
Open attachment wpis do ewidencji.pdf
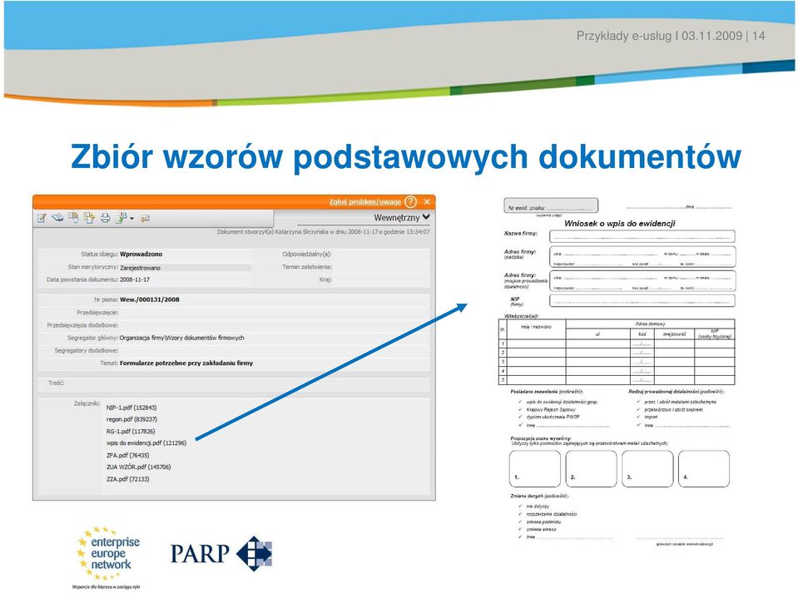(x=146, y=443)
